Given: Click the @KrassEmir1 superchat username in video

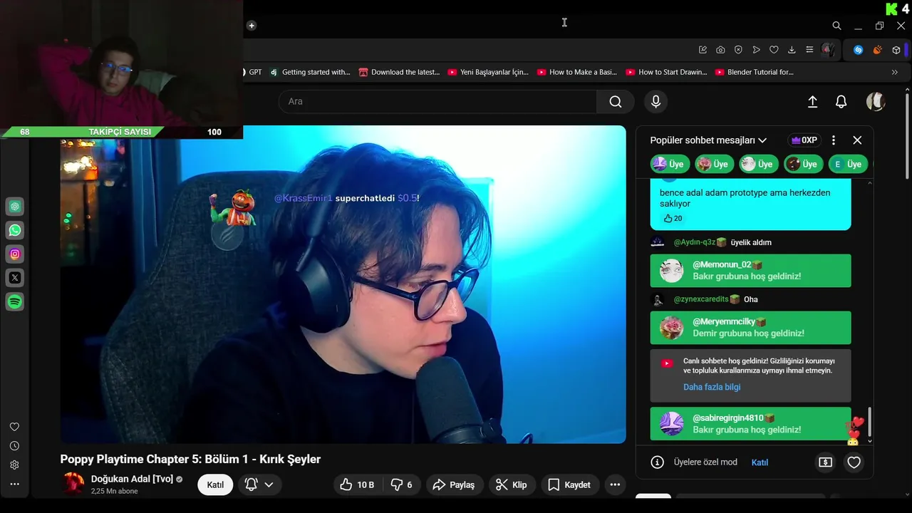Looking at the screenshot, I should tap(304, 198).
